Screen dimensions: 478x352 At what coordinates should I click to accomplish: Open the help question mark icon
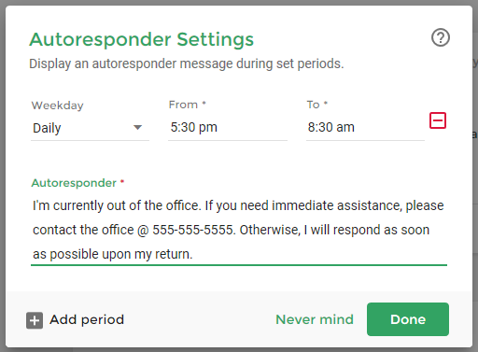point(441,37)
